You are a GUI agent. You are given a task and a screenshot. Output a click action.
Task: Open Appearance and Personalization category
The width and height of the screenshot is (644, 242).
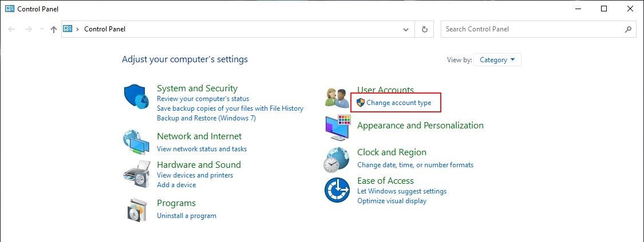420,126
